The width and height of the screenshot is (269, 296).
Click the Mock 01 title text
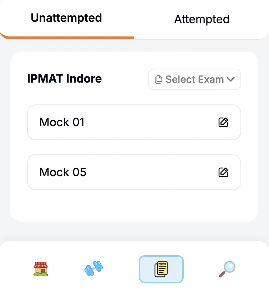[62, 122]
